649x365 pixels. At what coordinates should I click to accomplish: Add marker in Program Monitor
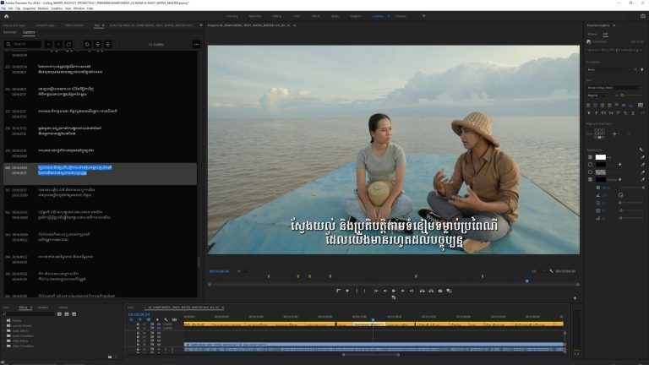point(346,291)
